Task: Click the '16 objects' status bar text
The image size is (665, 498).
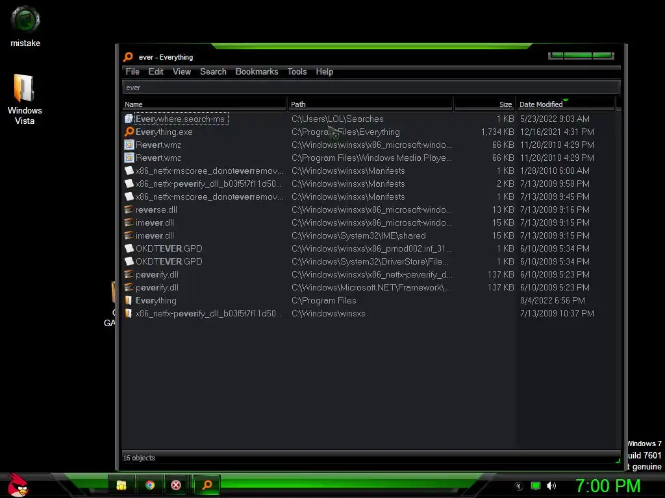Action: coord(139,458)
